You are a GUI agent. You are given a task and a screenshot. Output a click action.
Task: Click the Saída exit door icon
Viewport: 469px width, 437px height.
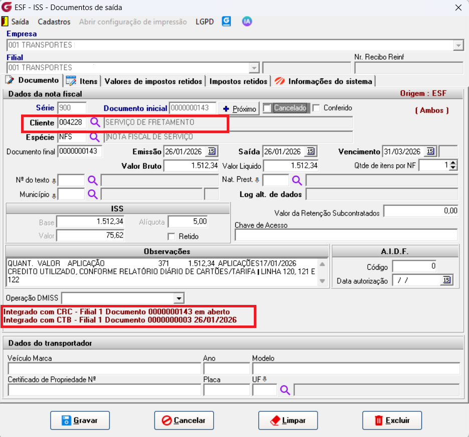(5, 22)
